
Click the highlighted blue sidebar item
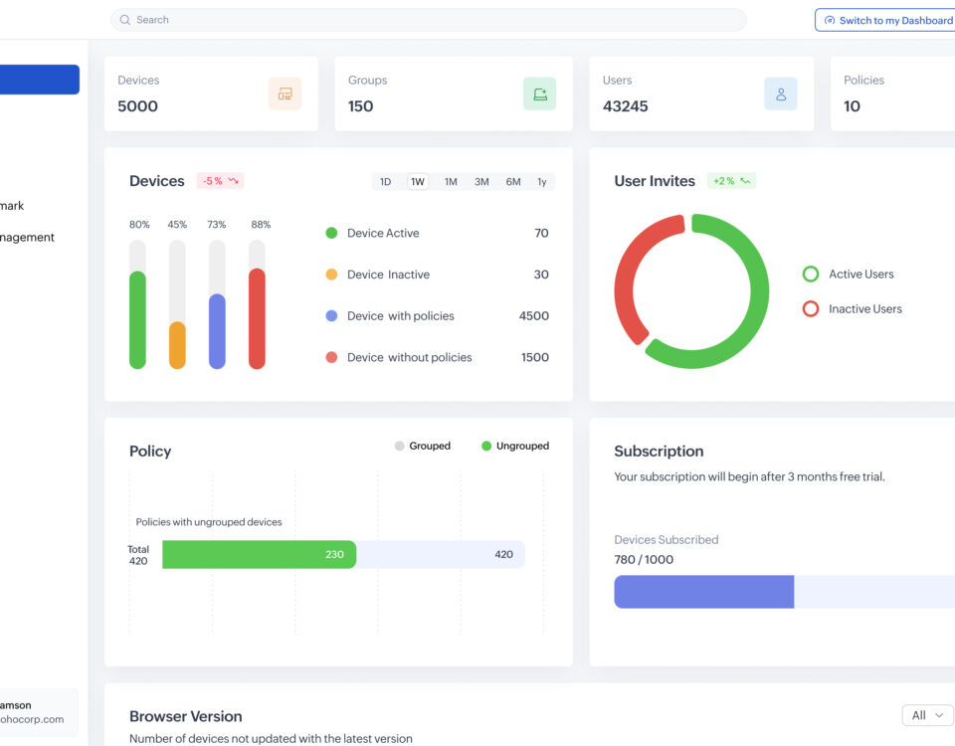(40, 80)
